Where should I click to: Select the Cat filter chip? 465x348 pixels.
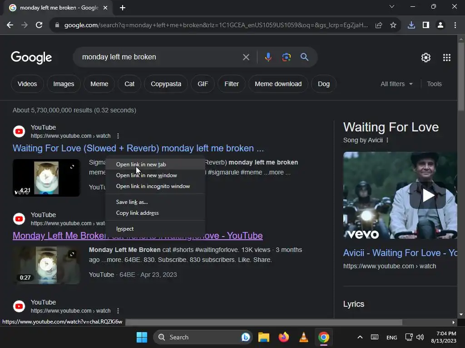129,84
